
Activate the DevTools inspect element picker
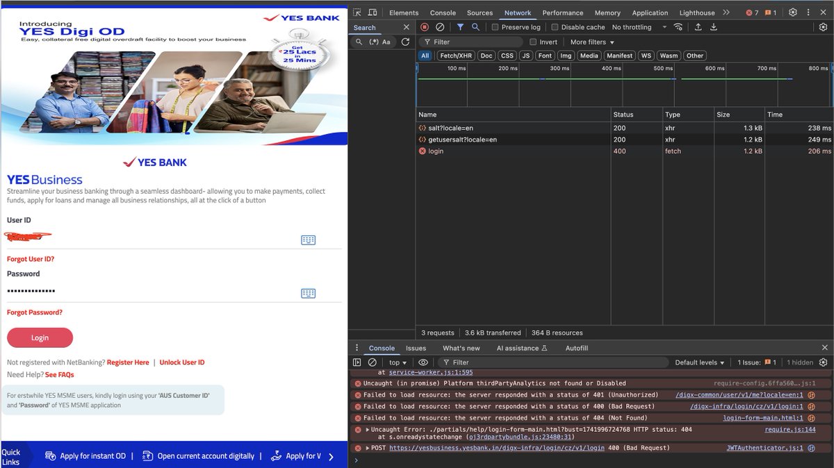point(357,12)
